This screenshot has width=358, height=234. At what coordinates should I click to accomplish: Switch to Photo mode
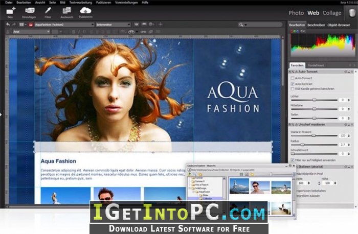point(296,13)
